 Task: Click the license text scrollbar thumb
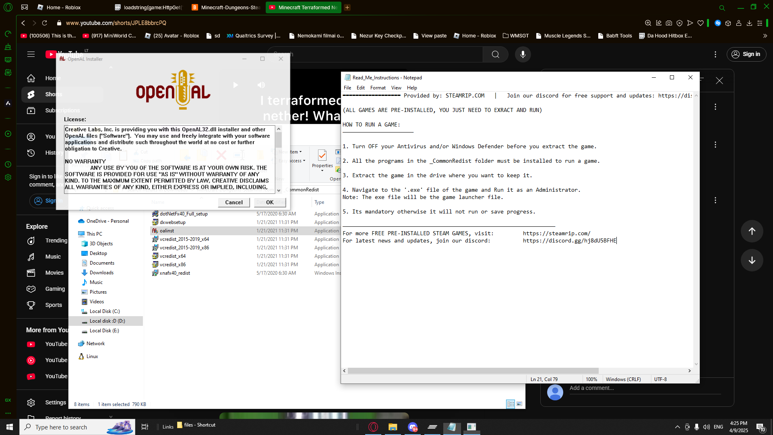click(x=279, y=140)
